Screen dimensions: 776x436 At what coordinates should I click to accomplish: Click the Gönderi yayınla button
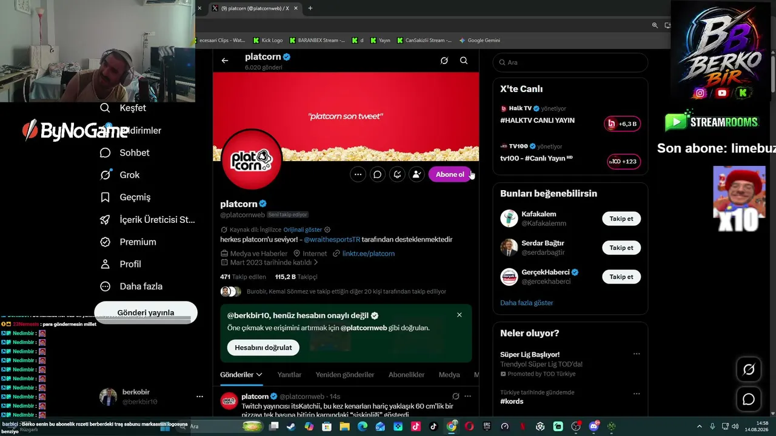tap(145, 312)
